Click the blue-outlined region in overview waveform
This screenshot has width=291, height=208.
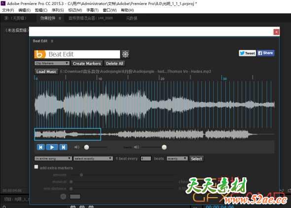tap(68, 134)
